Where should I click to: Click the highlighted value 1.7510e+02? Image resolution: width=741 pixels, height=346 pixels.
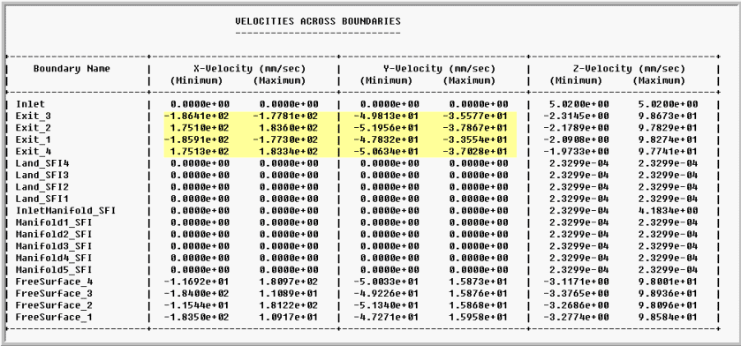200,128
